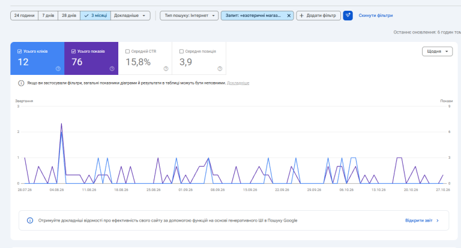
Task: Click info icon in generative AI banner
Action: 30,220
